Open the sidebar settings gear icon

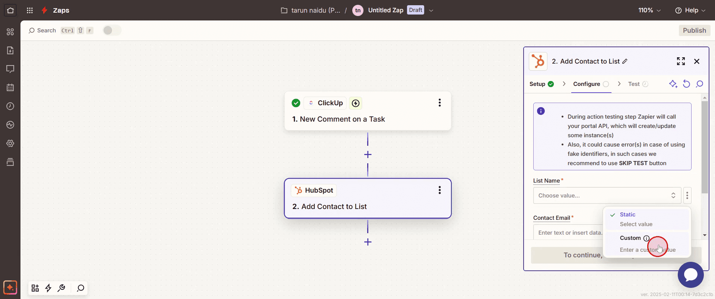tap(10, 144)
